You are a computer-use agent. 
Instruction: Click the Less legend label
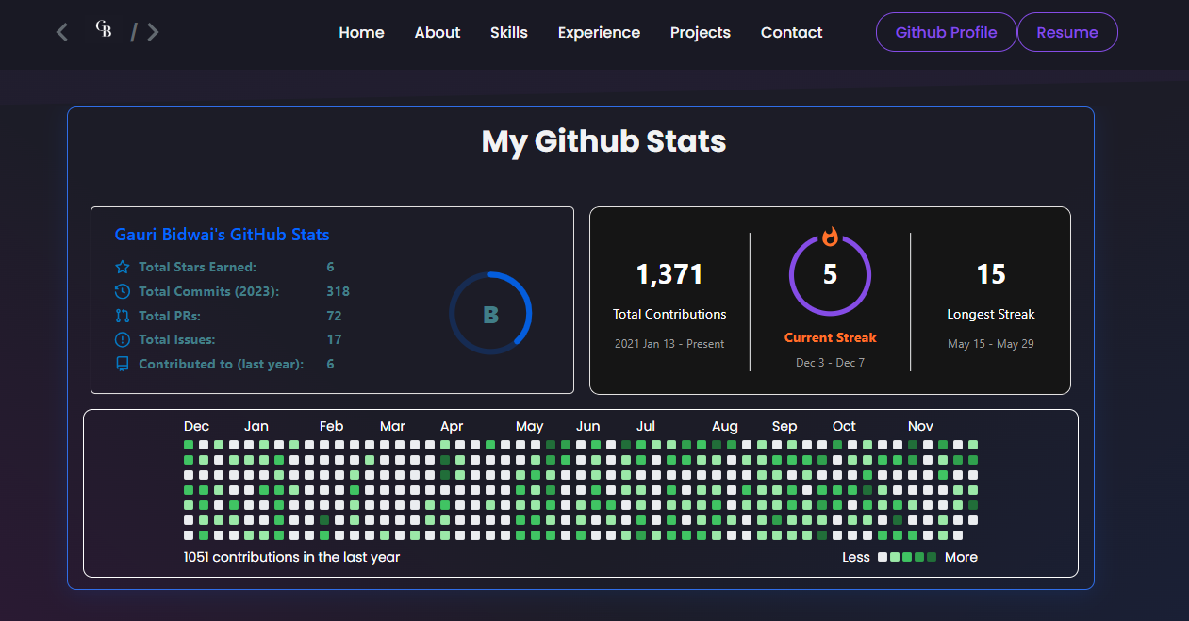(x=856, y=557)
